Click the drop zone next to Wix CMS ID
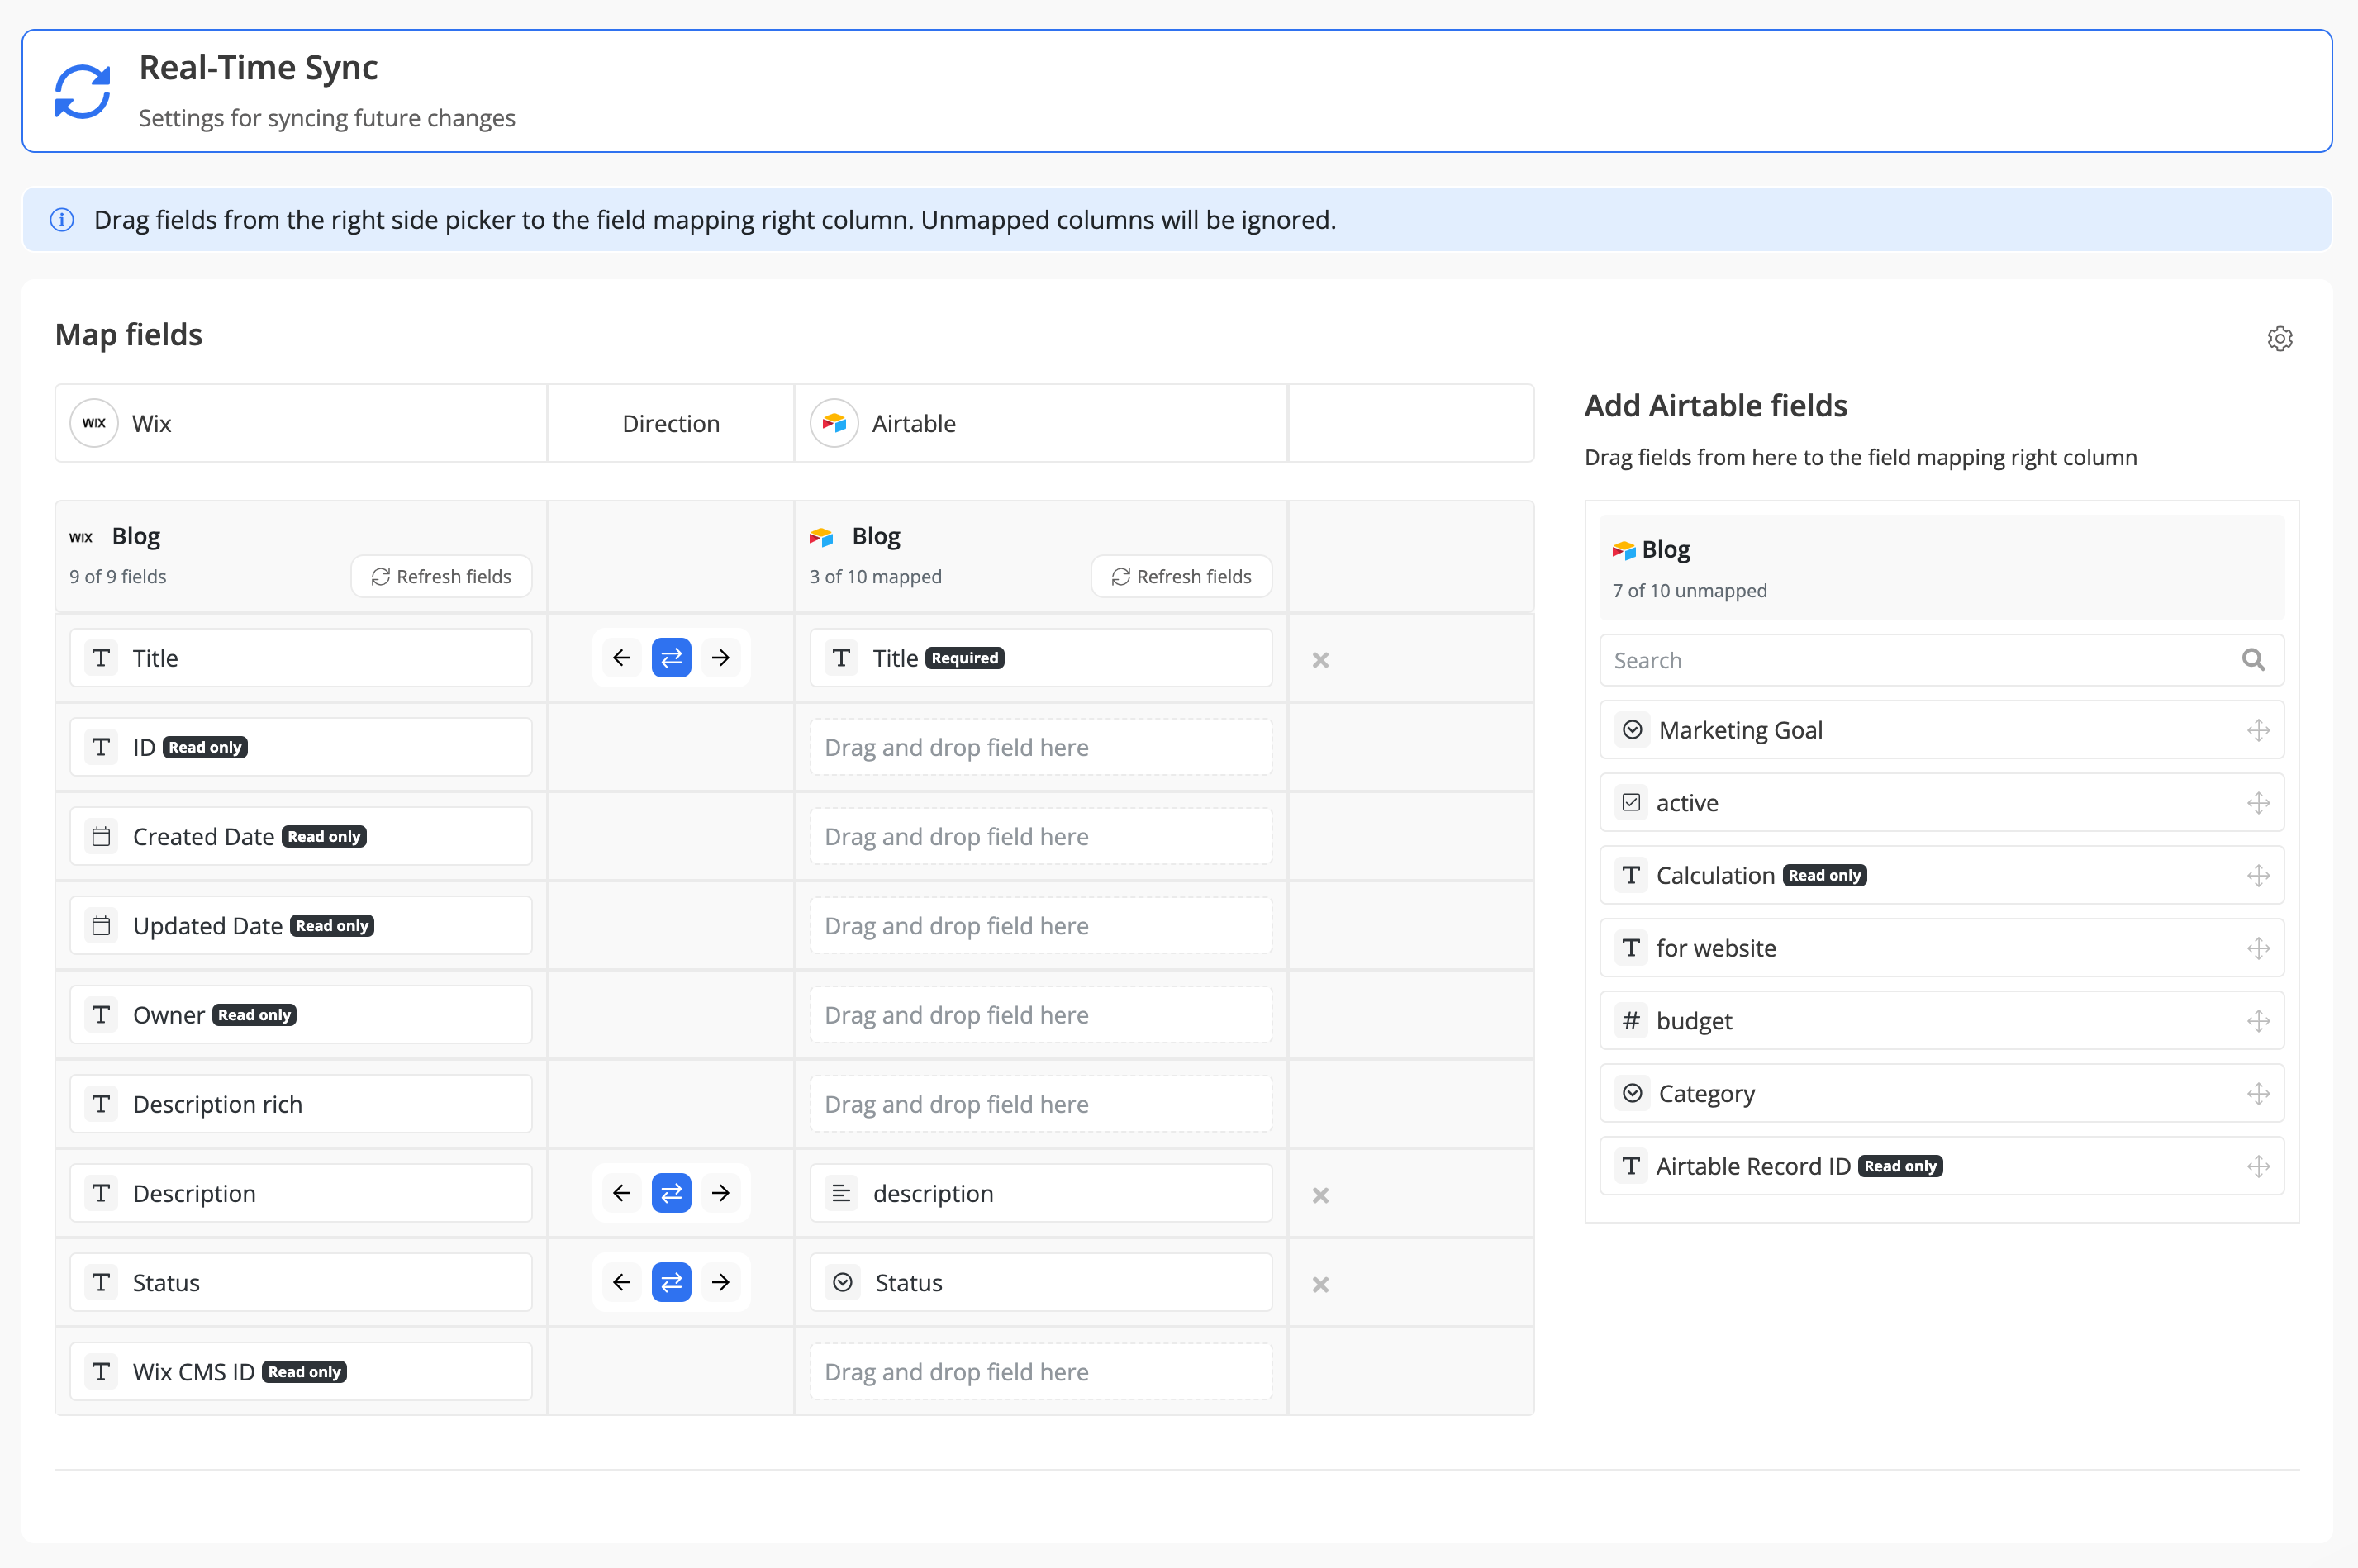Screen dimensions: 2358x1568 click(1041, 1372)
